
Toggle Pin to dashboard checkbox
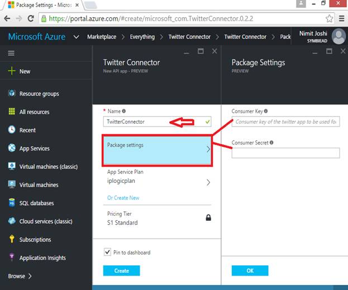[x=107, y=252]
